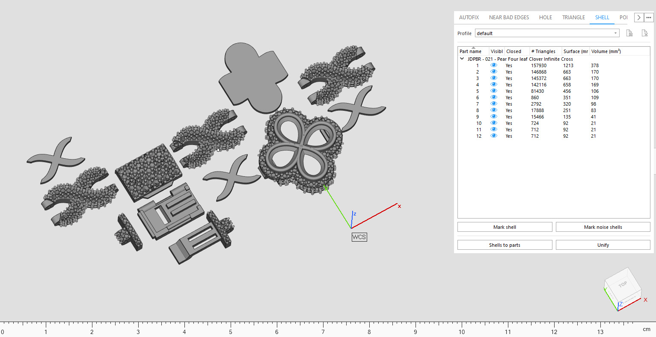Click triangle count 724
Screen dimensions: 656x337
point(535,123)
